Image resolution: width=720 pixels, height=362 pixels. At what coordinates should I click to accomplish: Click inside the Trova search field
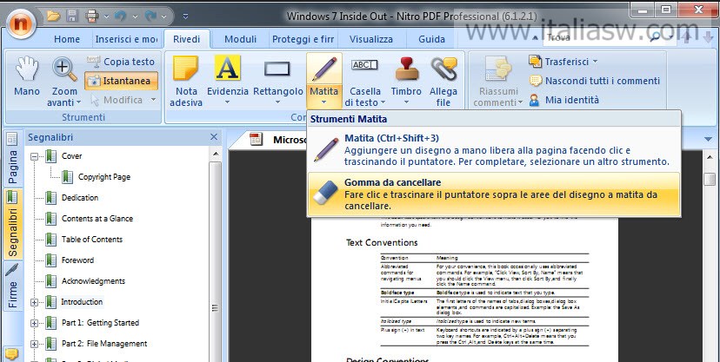click(x=595, y=37)
